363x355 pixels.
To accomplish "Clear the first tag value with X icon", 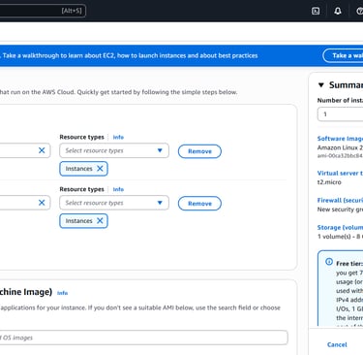I will [x=42, y=150].
